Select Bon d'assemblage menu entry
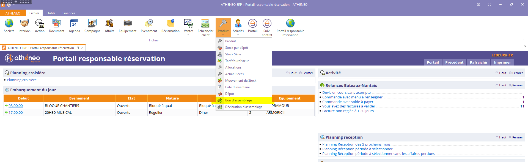This screenshot has height=162, width=528. [x=244, y=100]
